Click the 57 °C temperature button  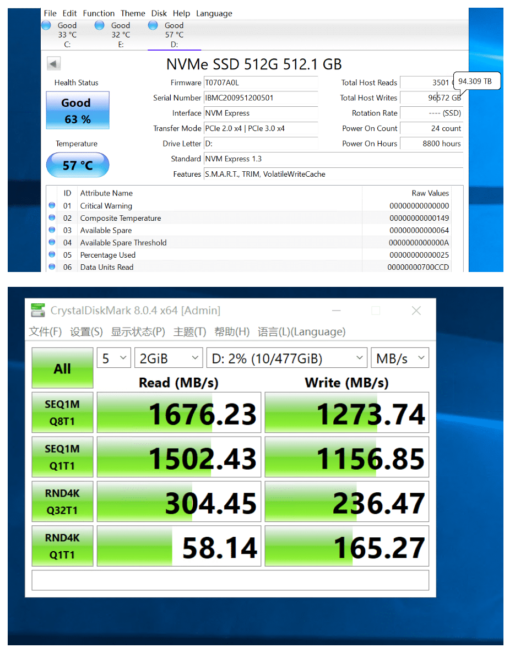tap(78, 165)
